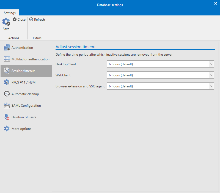Click the Deletion of users icon
This screenshot has height=193, width=220.
[x=7, y=117]
